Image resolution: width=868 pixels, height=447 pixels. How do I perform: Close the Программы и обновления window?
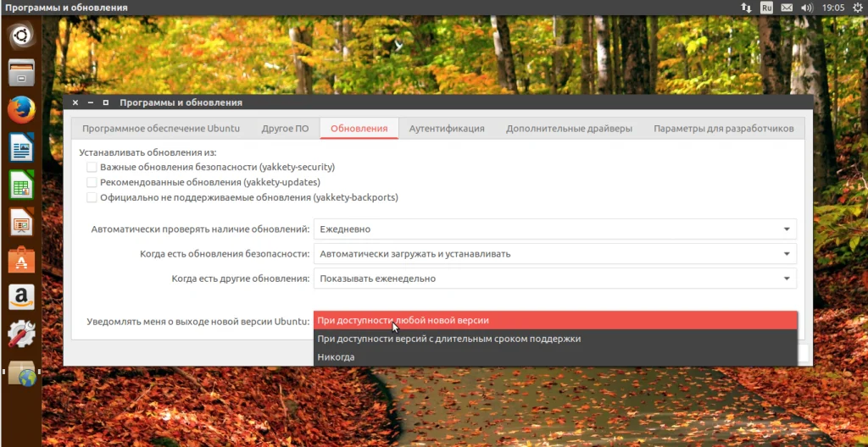pos(75,103)
